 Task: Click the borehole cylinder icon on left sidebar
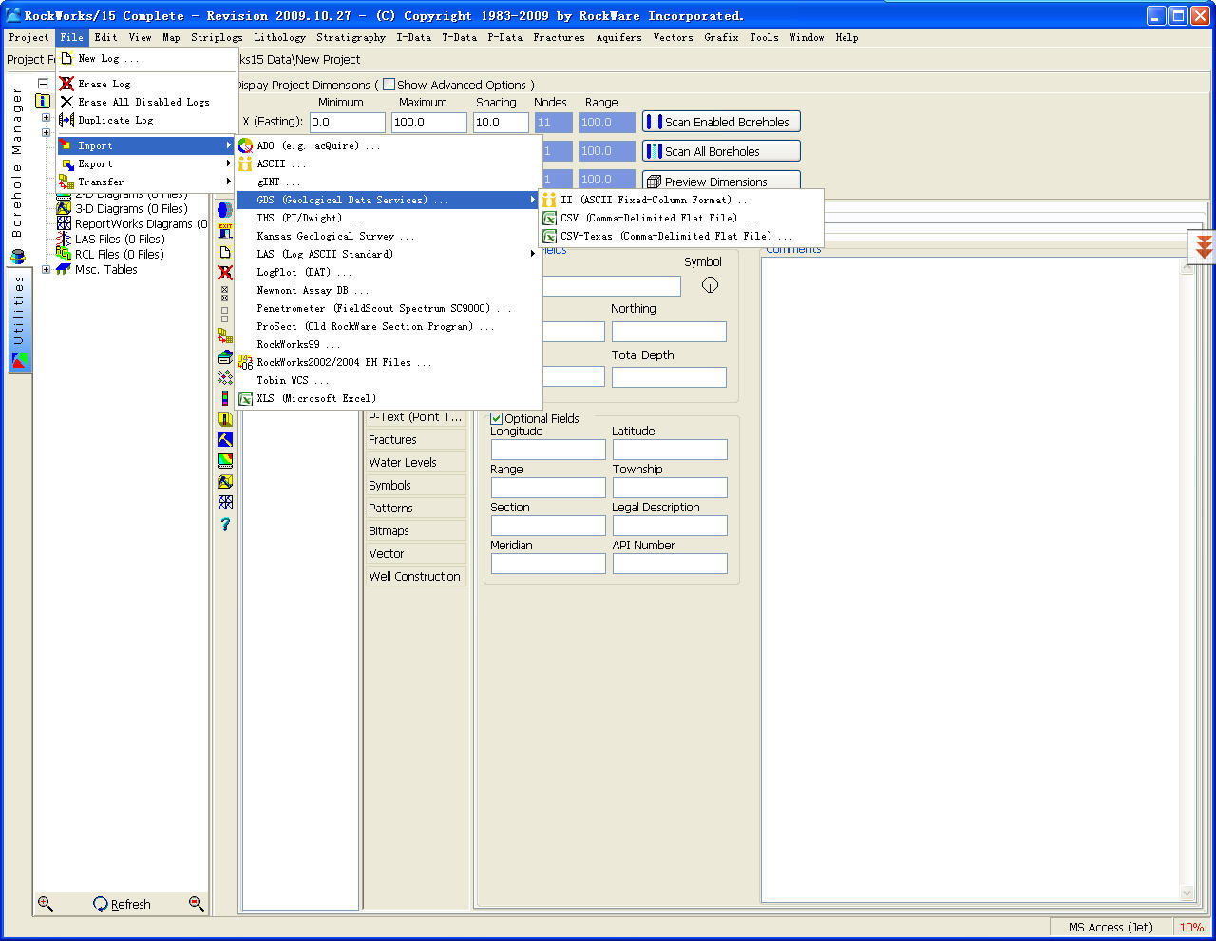click(x=18, y=257)
